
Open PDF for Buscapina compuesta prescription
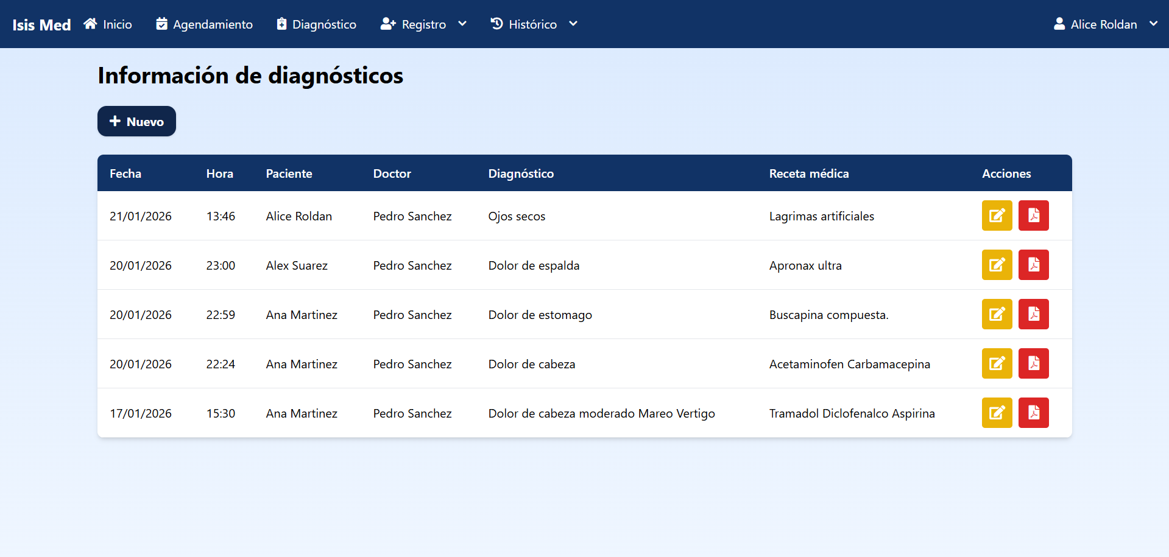(x=1033, y=314)
